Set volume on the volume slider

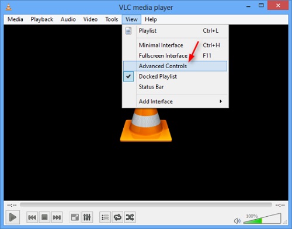(x=262, y=219)
